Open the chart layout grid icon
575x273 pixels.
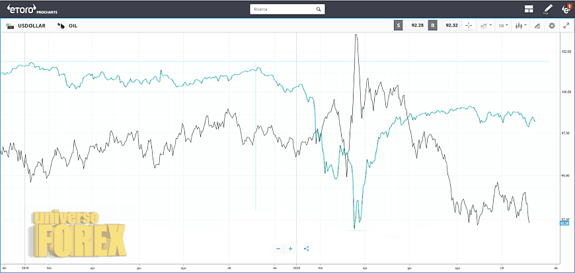click(x=529, y=9)
